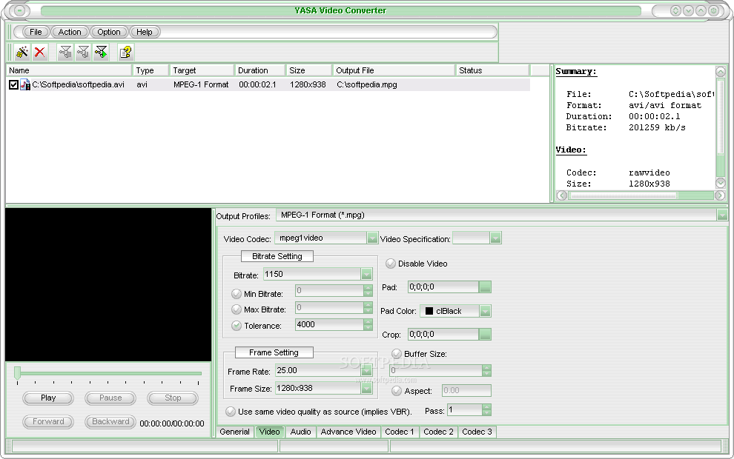
Task: Click the Backward button
Action: [110, 421]
